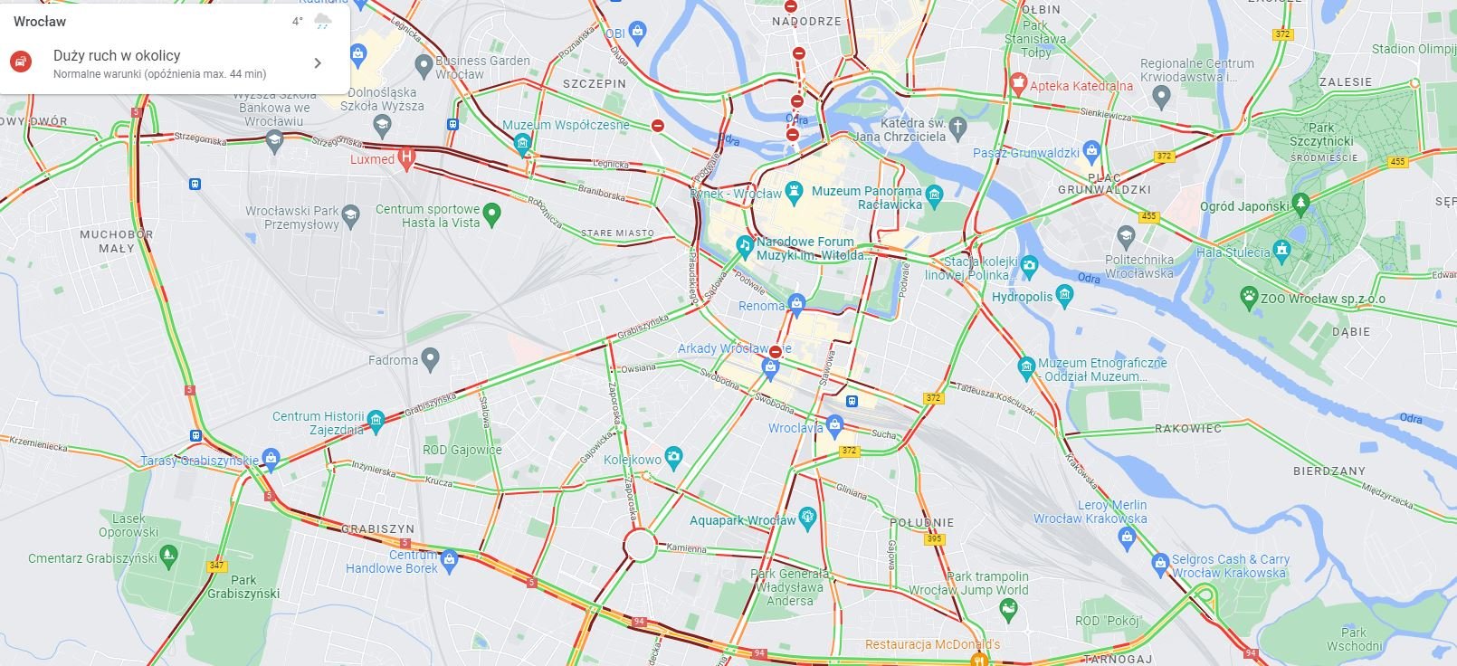The image size is (1457, 666).
Task: Select Muzeum Panorama Racławicka marker
Action: pos(935,195)
